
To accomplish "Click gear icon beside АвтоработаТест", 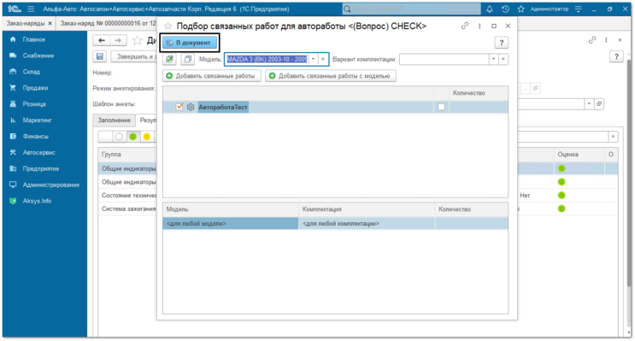I will [x=191, y=107].
